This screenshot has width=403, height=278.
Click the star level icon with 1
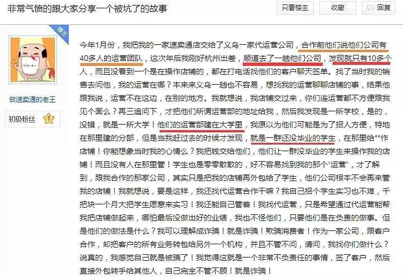coord(49,119)
